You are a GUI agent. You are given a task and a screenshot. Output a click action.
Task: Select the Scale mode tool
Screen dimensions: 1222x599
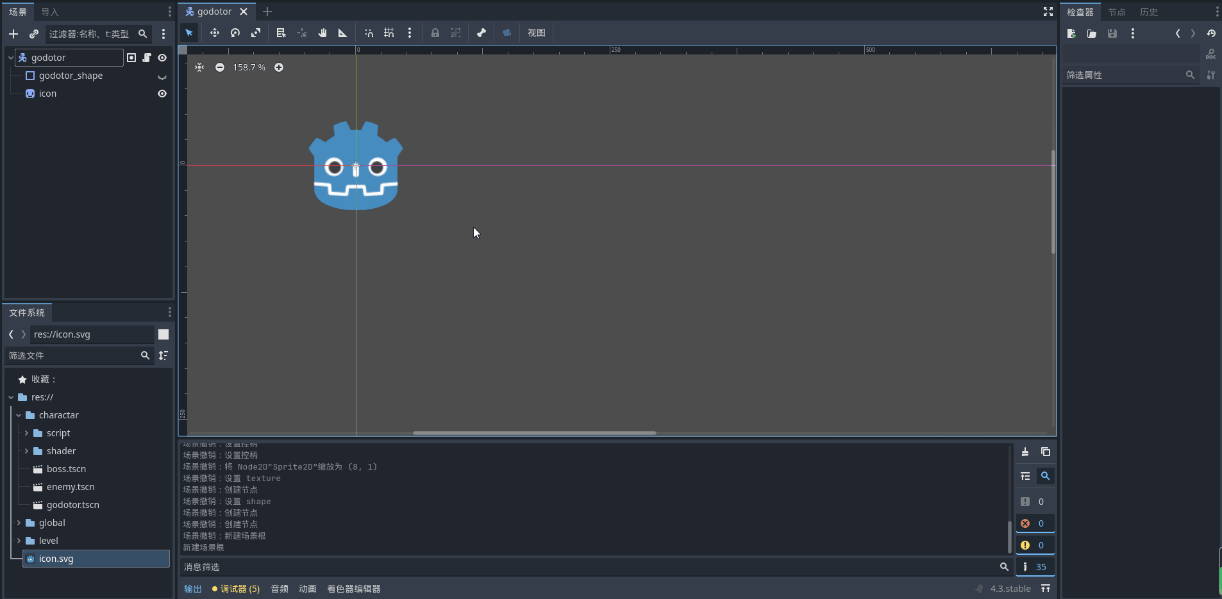point(256,33)
